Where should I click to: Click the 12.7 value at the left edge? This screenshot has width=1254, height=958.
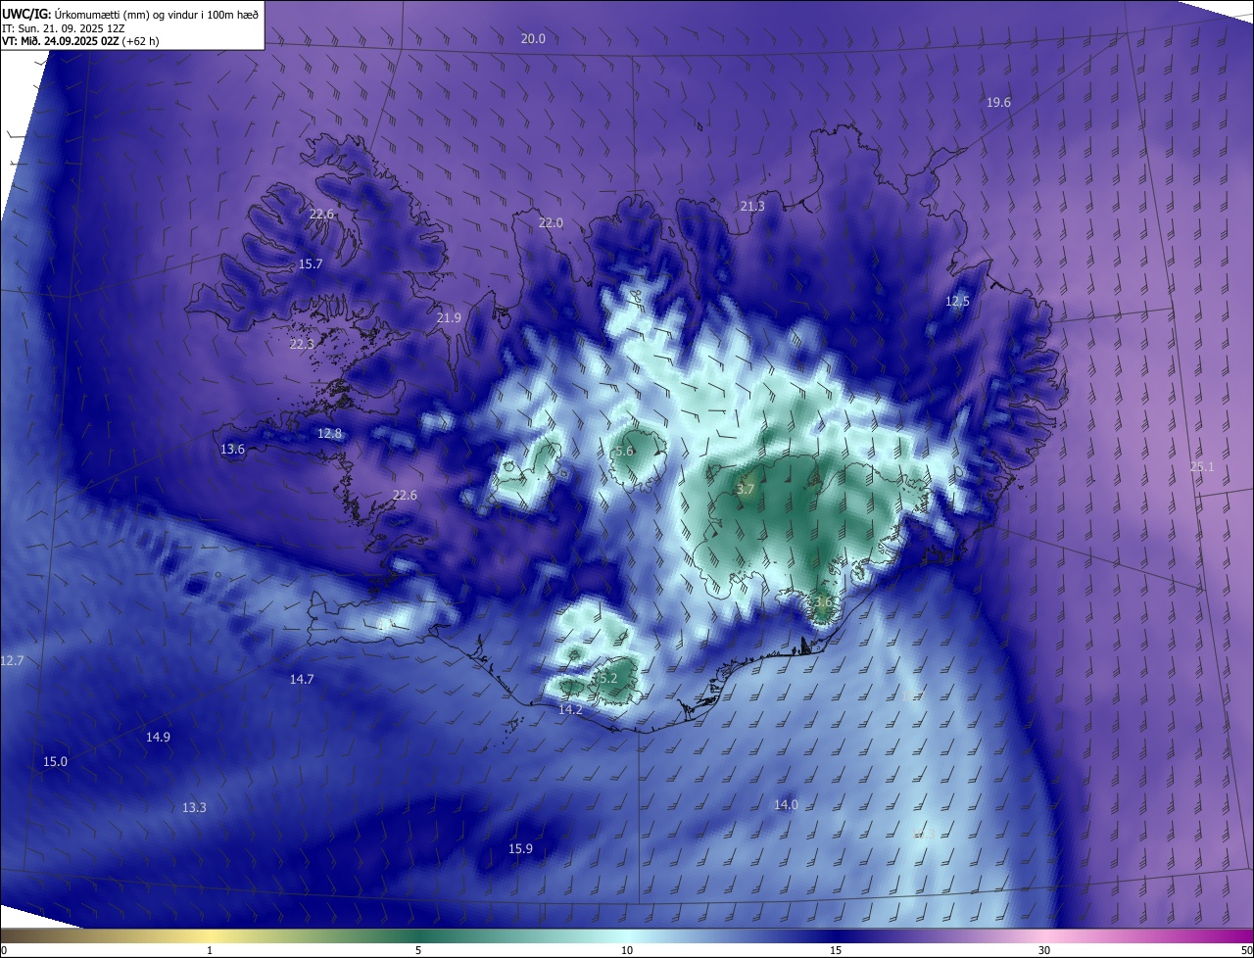click(x=12, y=660)
